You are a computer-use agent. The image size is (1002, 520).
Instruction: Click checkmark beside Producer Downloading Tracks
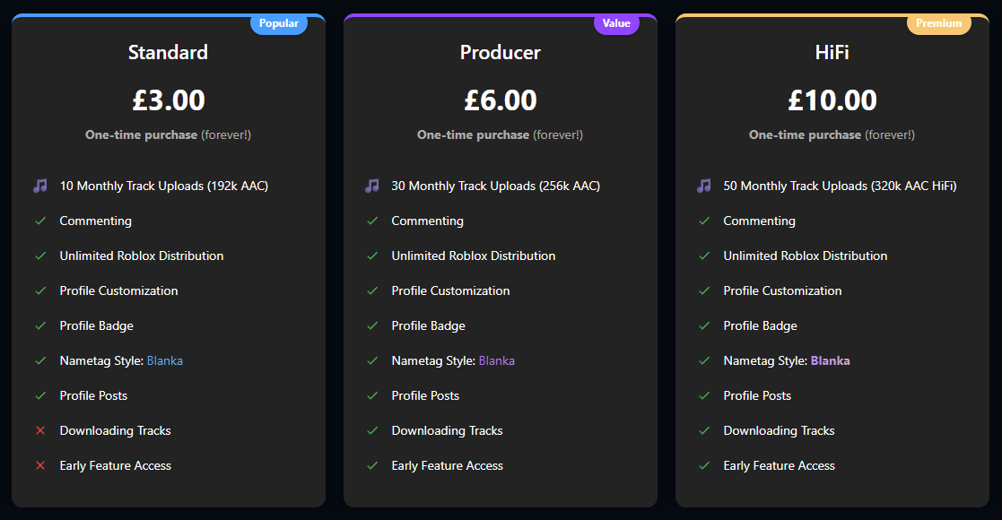pos(371,431)
